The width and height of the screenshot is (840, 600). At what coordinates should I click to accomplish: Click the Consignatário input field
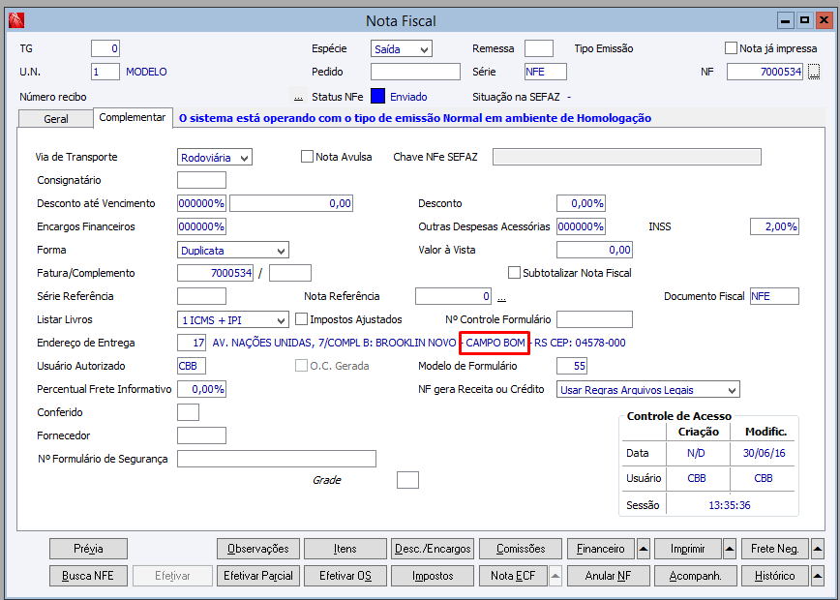click(x=201, y=180)
